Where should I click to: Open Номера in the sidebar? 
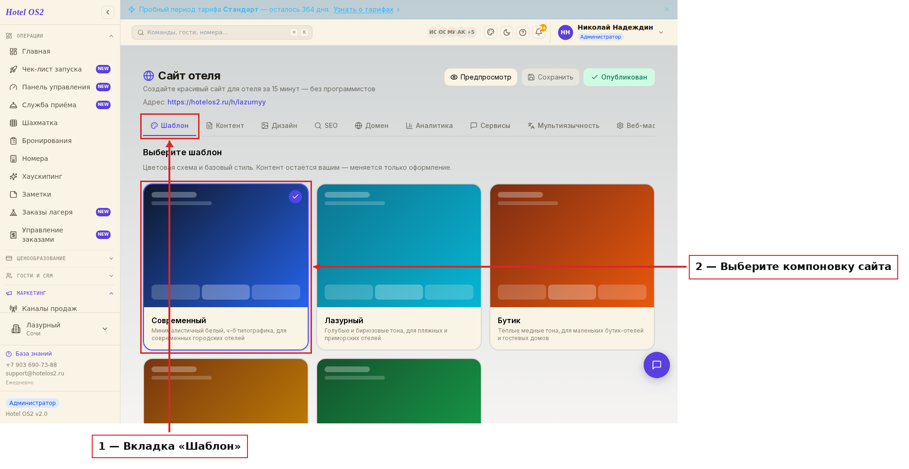pyautogui.click(x=60, y=159)
